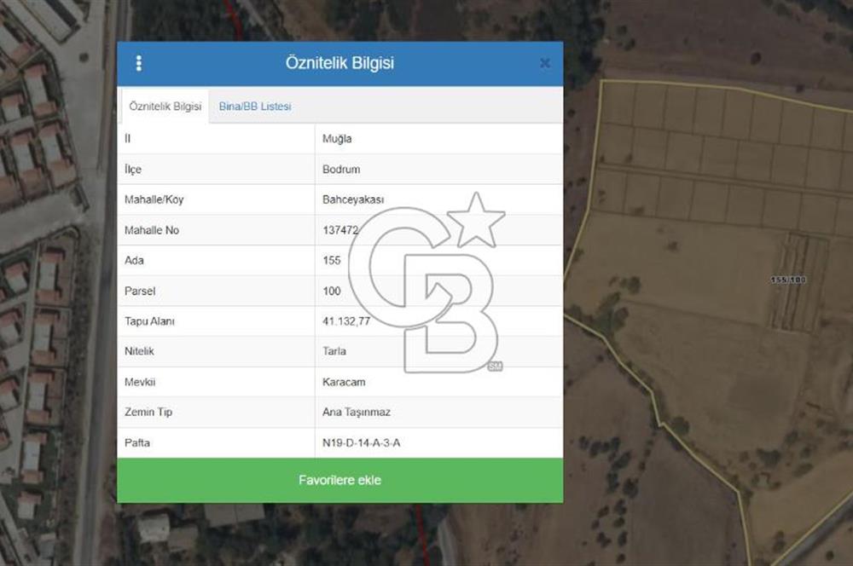853x566 pixels.
Task: Click the 155/100 parcel label on map
Action: pyautogui.click(x=787, y=280)
